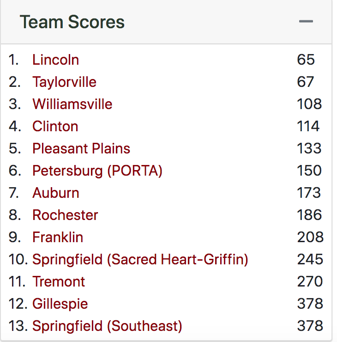Open Petersburg (PORTA) team link
The height and width of the screenshot is (342, 337).
(97, 171)
